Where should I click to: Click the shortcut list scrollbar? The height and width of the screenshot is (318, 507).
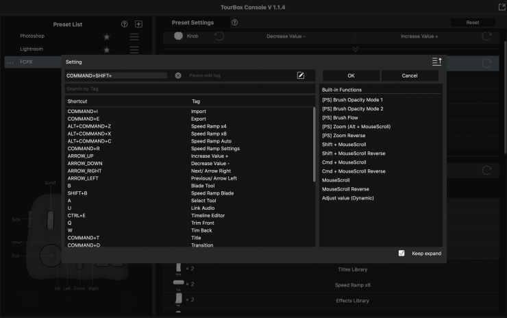coord(314,137)
